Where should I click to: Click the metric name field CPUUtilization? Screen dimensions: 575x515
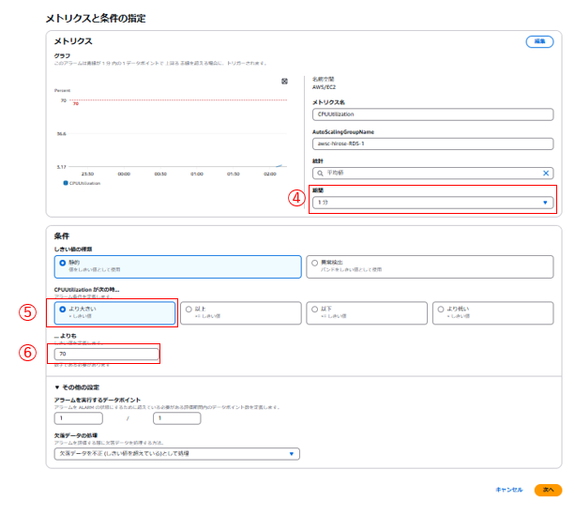click(x=432, y=114)
